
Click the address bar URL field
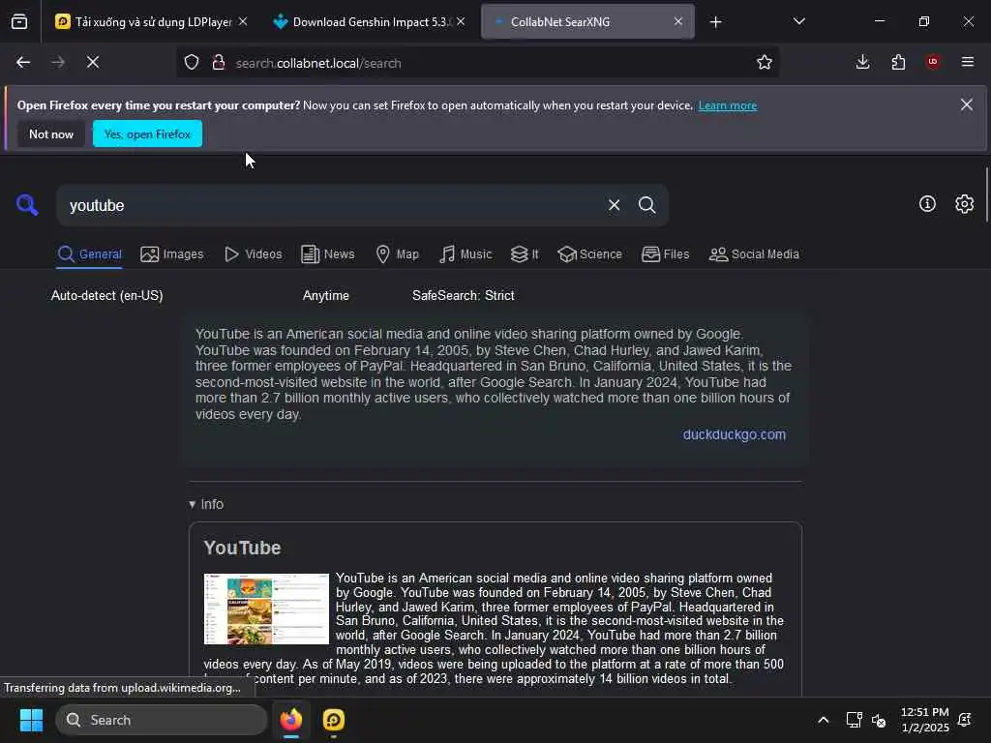[x=487, y=63]
